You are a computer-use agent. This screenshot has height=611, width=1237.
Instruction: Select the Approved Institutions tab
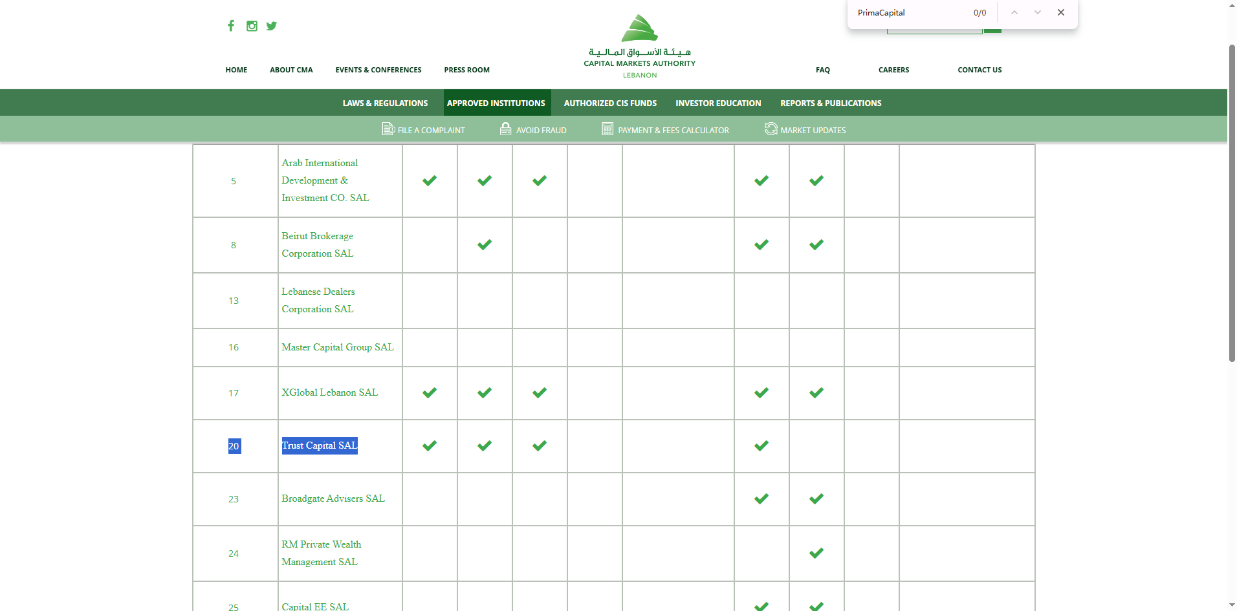(x=496, y=103)
